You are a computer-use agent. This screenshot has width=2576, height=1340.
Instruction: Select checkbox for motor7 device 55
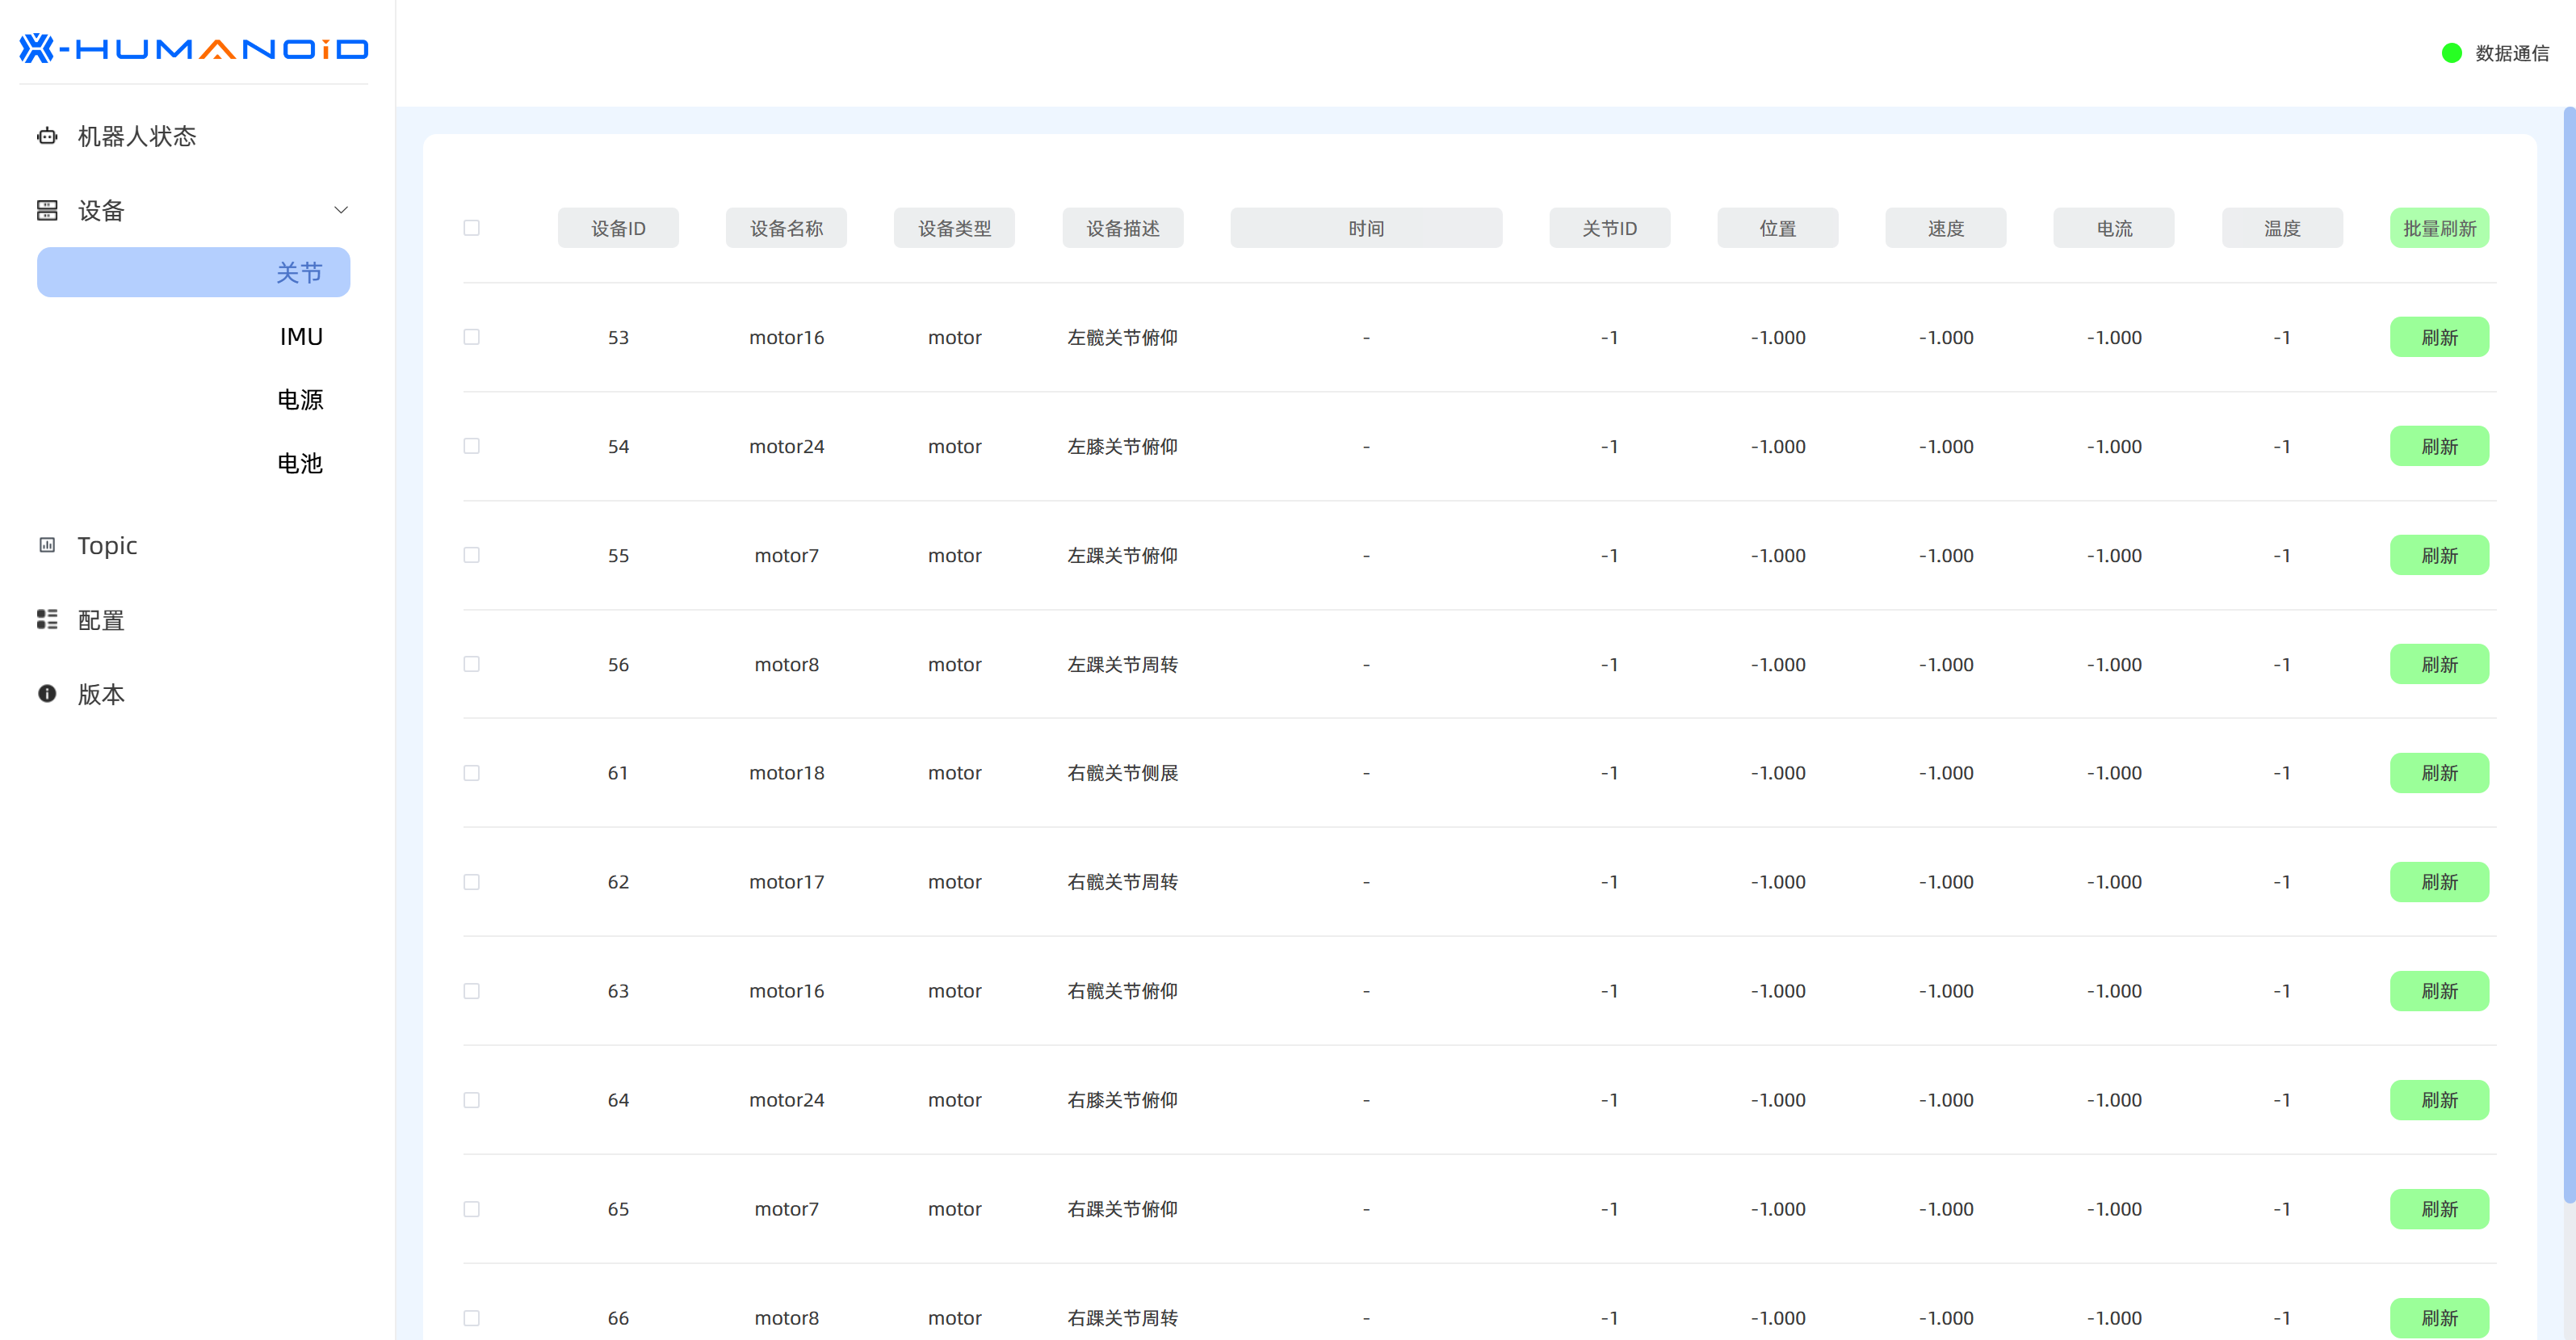472,555
